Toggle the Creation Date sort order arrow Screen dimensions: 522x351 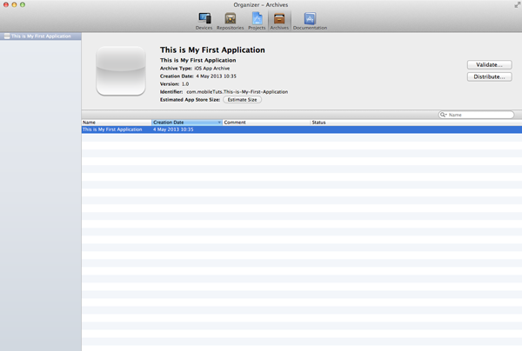point(219,123)
